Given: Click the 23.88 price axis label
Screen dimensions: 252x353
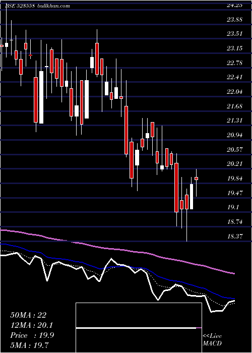Looking at the screenshot, I should [x=235, y=20].
